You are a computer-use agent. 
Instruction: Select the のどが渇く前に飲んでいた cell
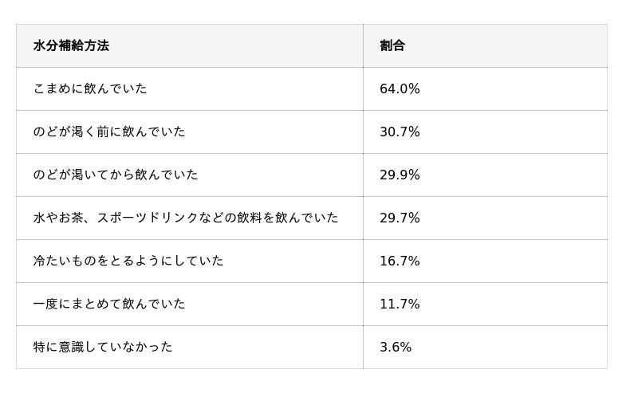(190, 132)
